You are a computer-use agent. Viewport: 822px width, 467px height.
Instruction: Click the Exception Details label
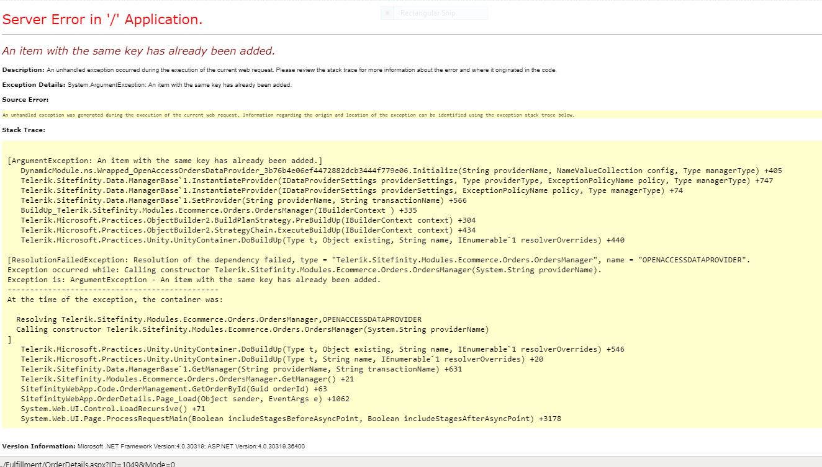(x=32, y=85)
